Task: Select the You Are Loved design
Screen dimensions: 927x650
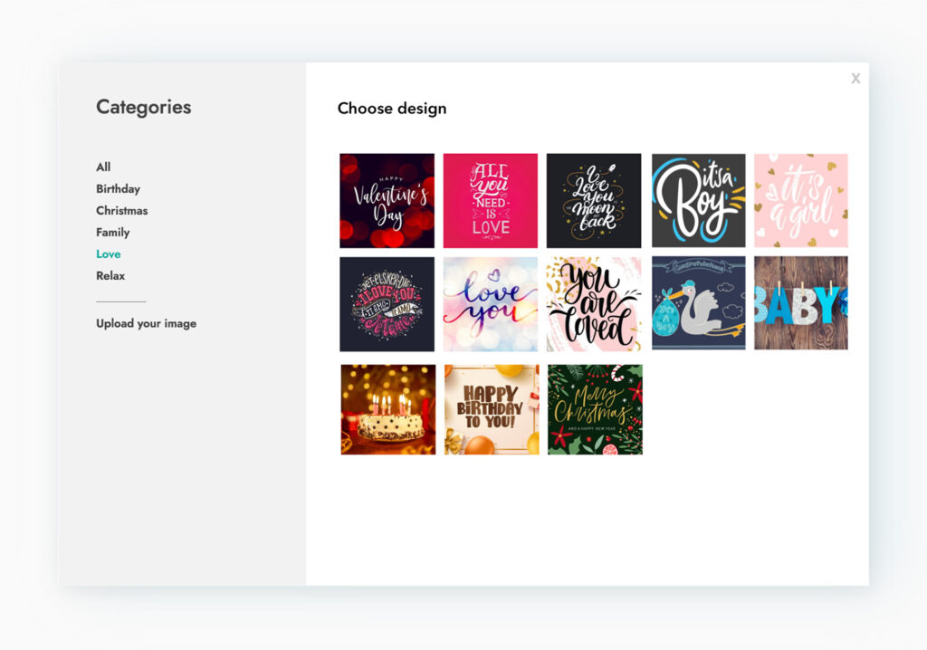Action: [x=594, y=303]
